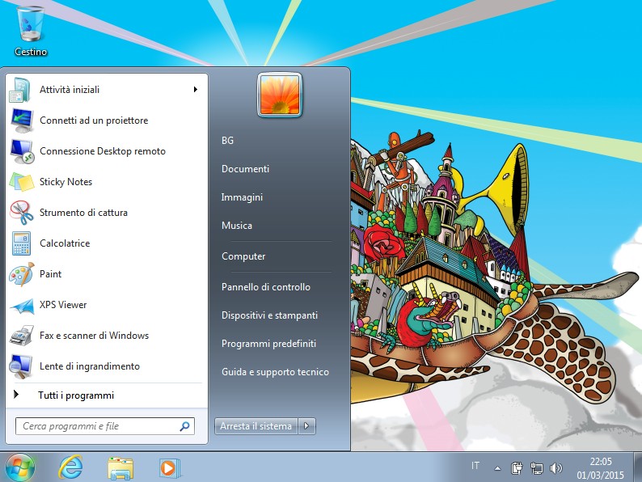Click the taskbar clock showing 22:05
The width and height of the screenshot is (642, 482).
[601, 462]
